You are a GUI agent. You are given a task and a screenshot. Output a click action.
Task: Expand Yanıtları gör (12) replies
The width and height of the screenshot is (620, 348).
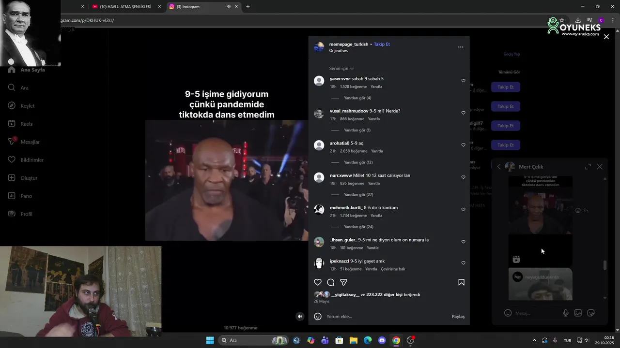(x=358, y=162)
